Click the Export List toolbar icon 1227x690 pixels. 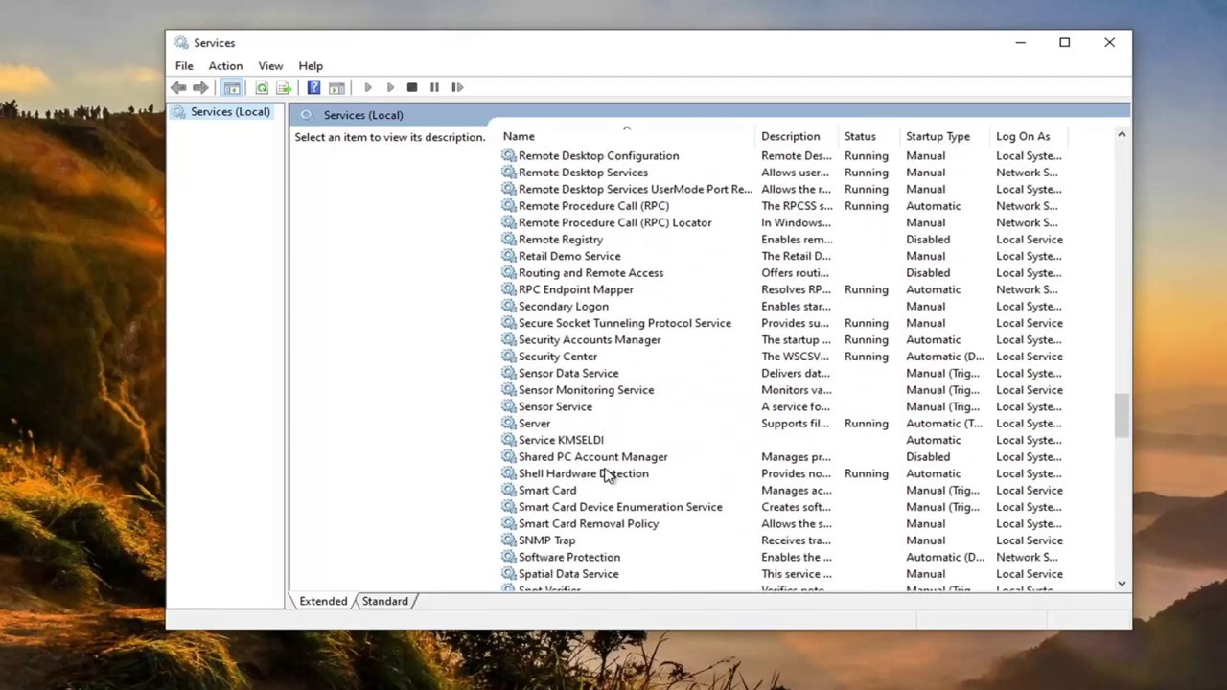284,87
